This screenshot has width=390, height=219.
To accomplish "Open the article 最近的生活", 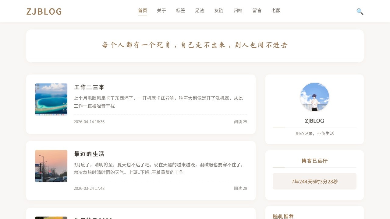I will [x=89, y=154].
